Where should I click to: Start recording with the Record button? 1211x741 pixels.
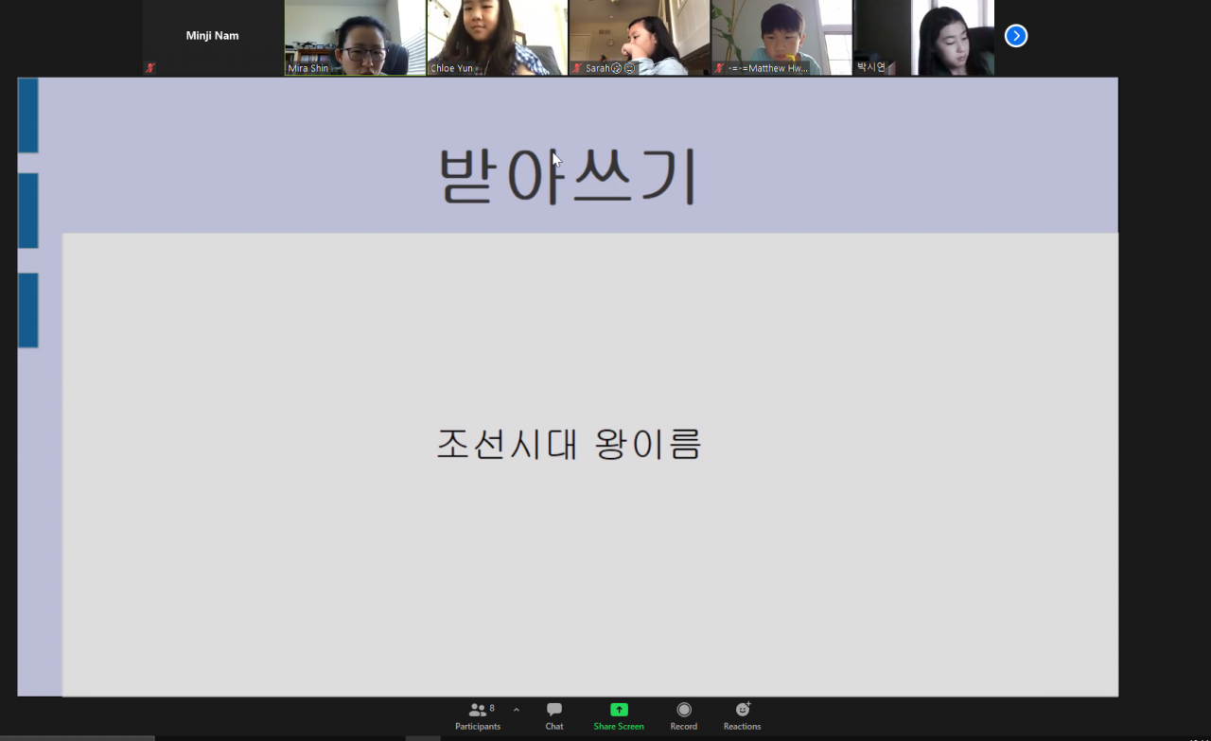(684, 716)
